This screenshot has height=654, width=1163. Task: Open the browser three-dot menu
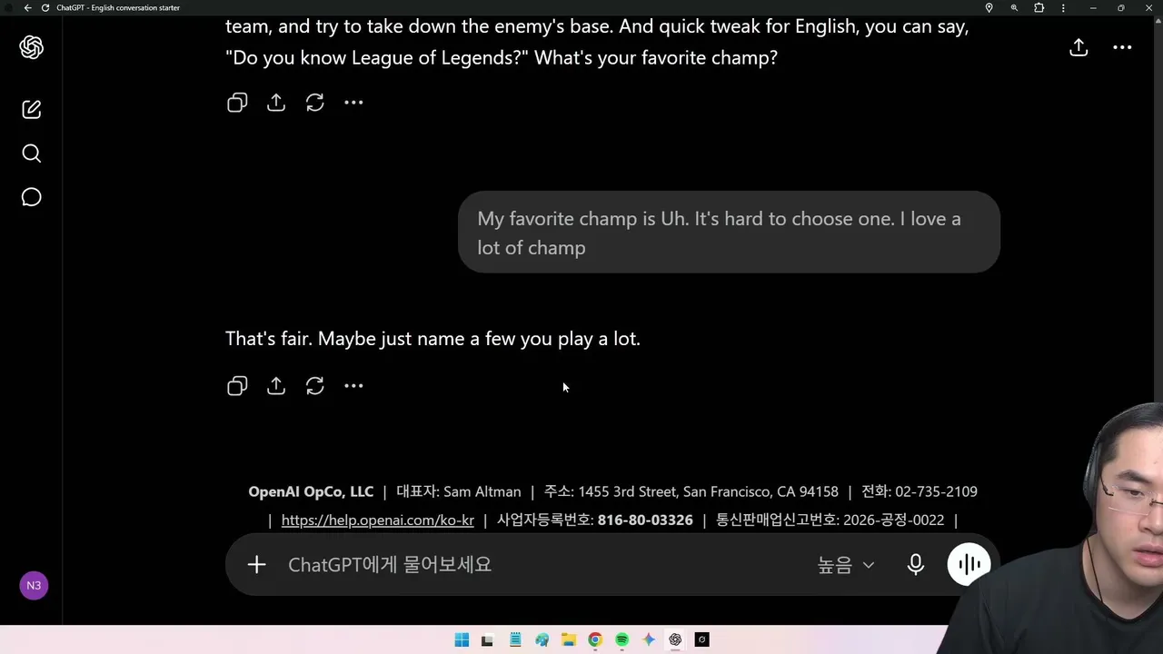pyautogui.click(x=1064, y=7)
